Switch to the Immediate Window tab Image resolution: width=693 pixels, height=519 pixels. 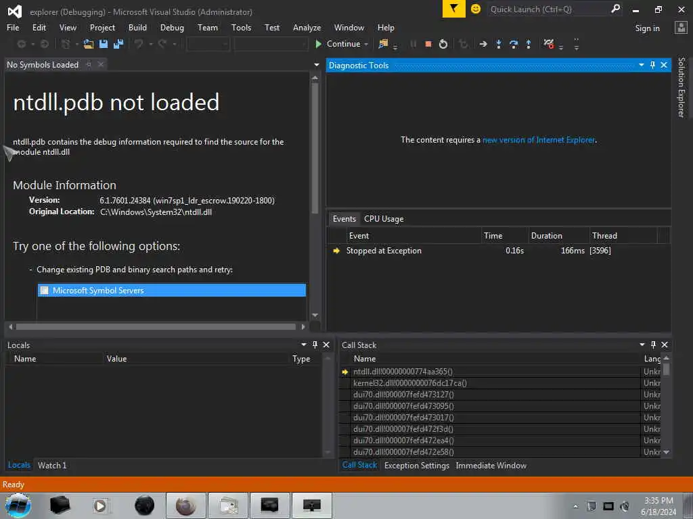[x=491, y=465]
